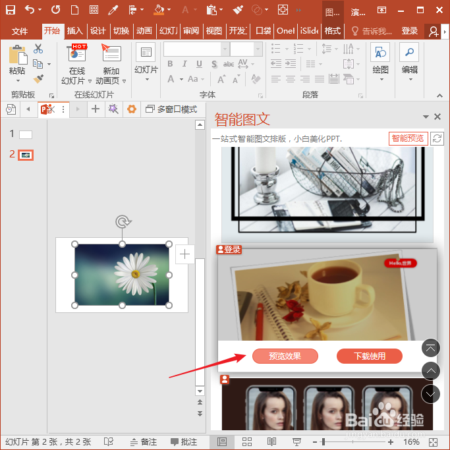Switch to Normal view in status bar

coord(222,441)
